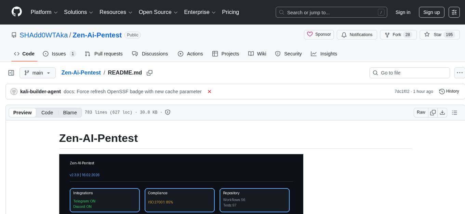Copy the README.md file path icon
The width and height of the screenshot is (465, 214).
tap(149, 73)
